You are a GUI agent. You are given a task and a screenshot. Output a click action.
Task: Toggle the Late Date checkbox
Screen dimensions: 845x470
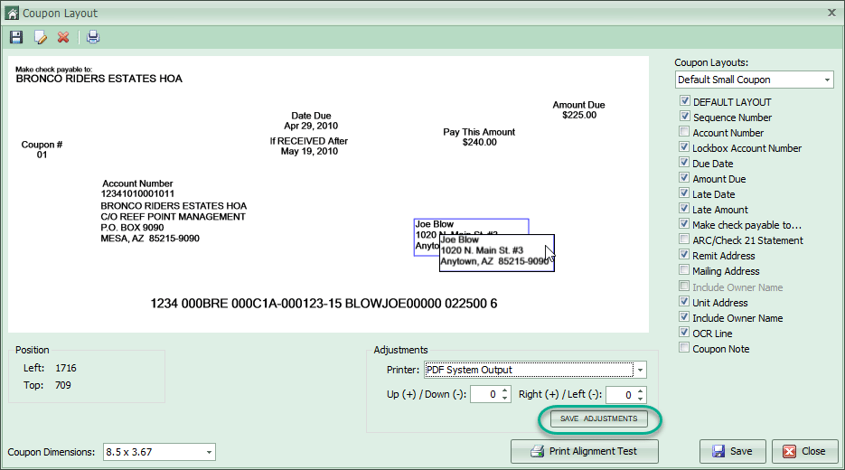[684, 193]
